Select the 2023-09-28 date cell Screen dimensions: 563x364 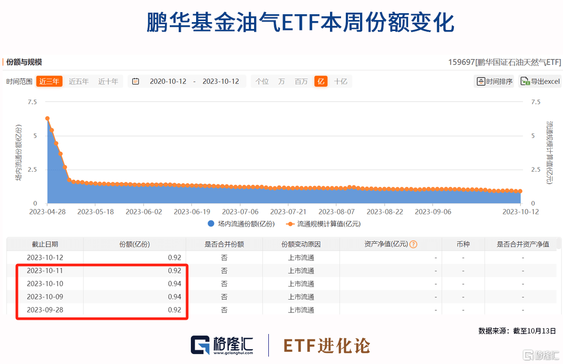(45, 310)
